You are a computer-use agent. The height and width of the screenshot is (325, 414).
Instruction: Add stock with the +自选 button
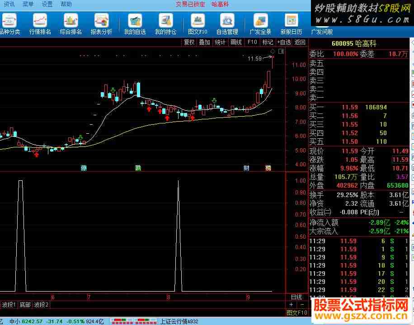[x=284, y=42]
